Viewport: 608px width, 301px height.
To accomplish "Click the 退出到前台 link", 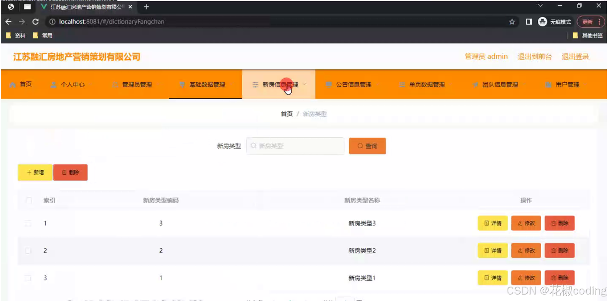I will coord(534,56).
